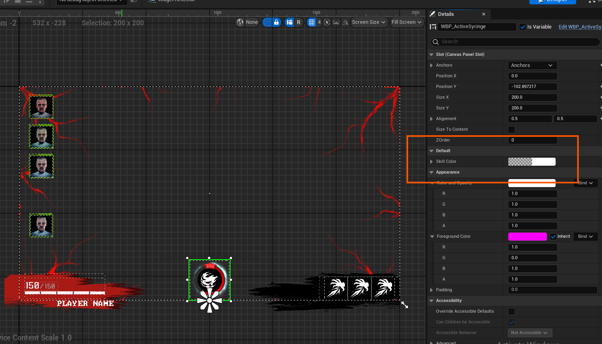This screenshot has height=344, width=602.
Task: Toggle the grid snapping icon
Action: point(312,22)
